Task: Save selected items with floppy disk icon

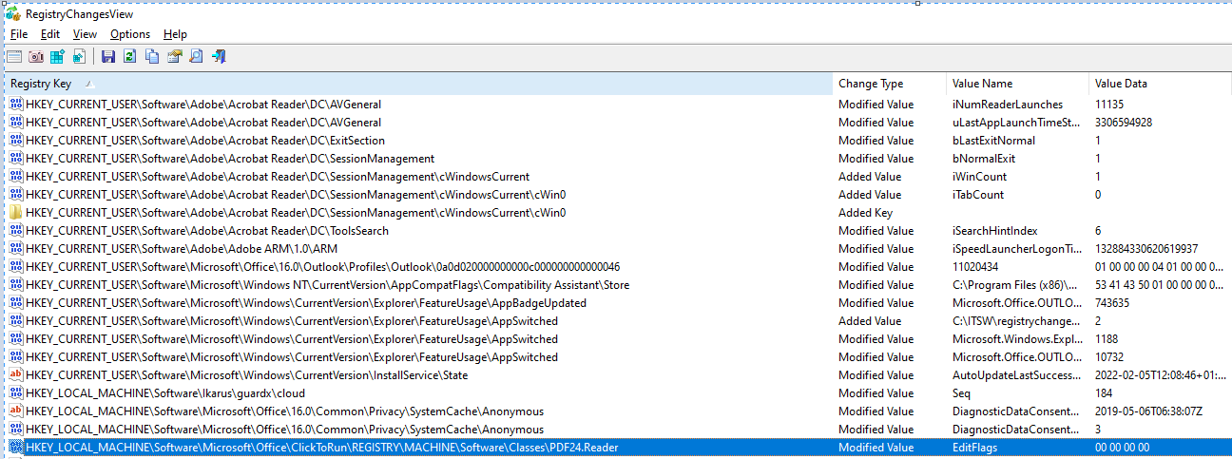Action: tap(107, 57)
